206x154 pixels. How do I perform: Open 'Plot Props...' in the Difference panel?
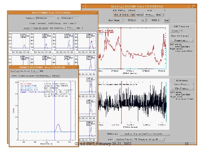click(x=182, y=88)
